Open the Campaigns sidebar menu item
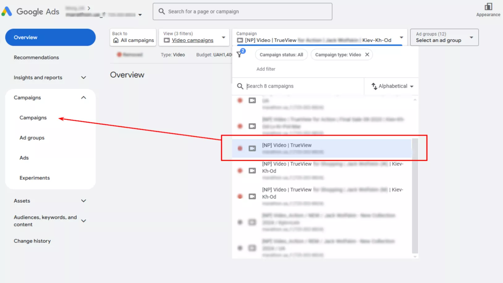The image size is (503, 283). tap(33, 118)
